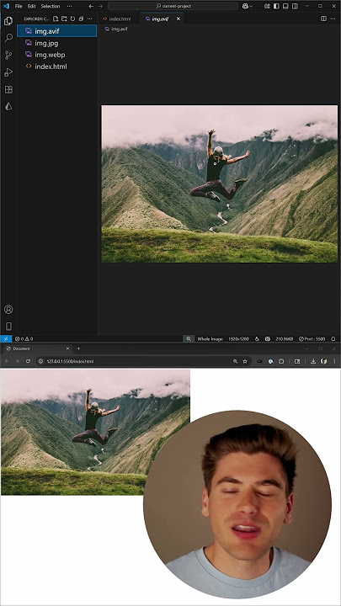Open the errors and warnings status item

click(x=24, y=338)
